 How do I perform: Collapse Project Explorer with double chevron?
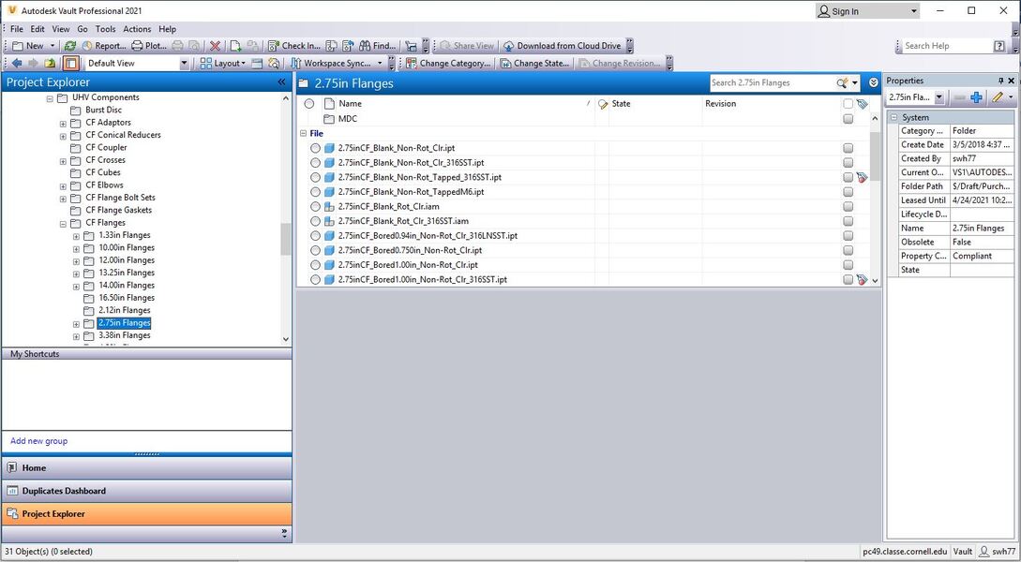(x=281, y=82)
